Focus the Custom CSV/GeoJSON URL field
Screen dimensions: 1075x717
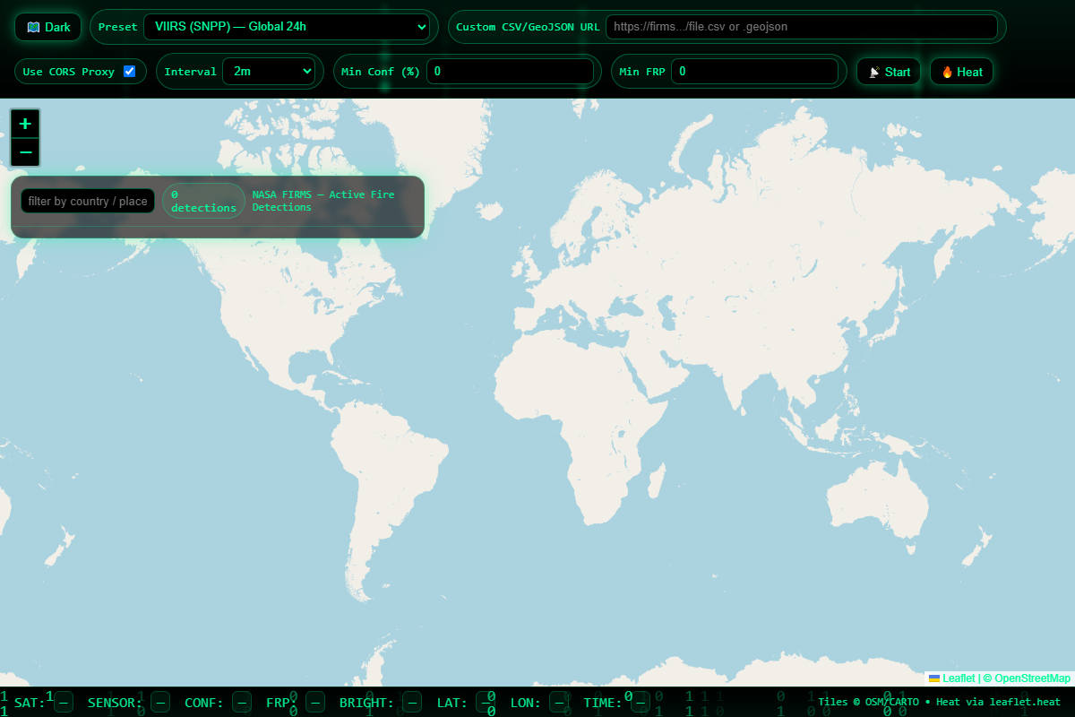coord(802,27)
